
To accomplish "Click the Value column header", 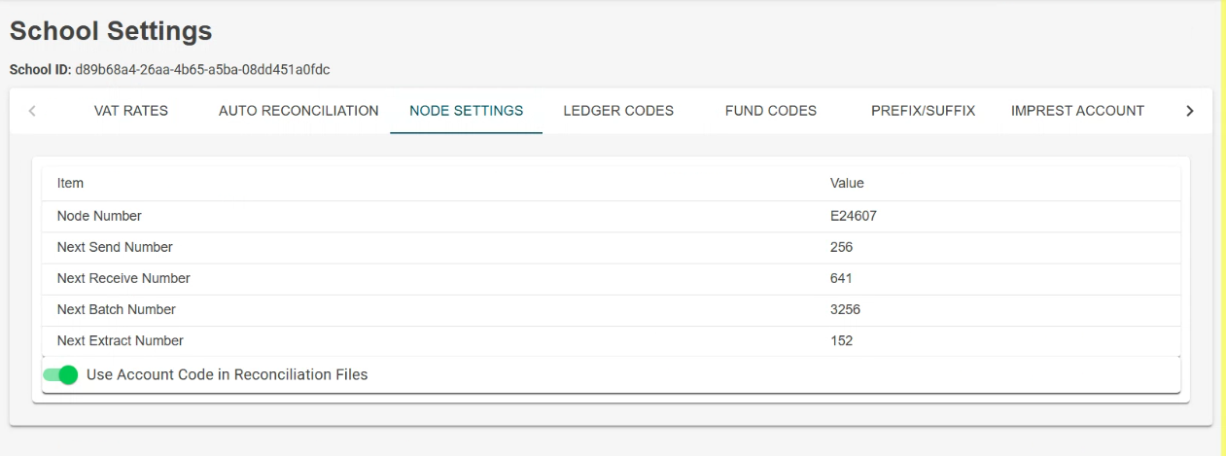I will (847, 183).
